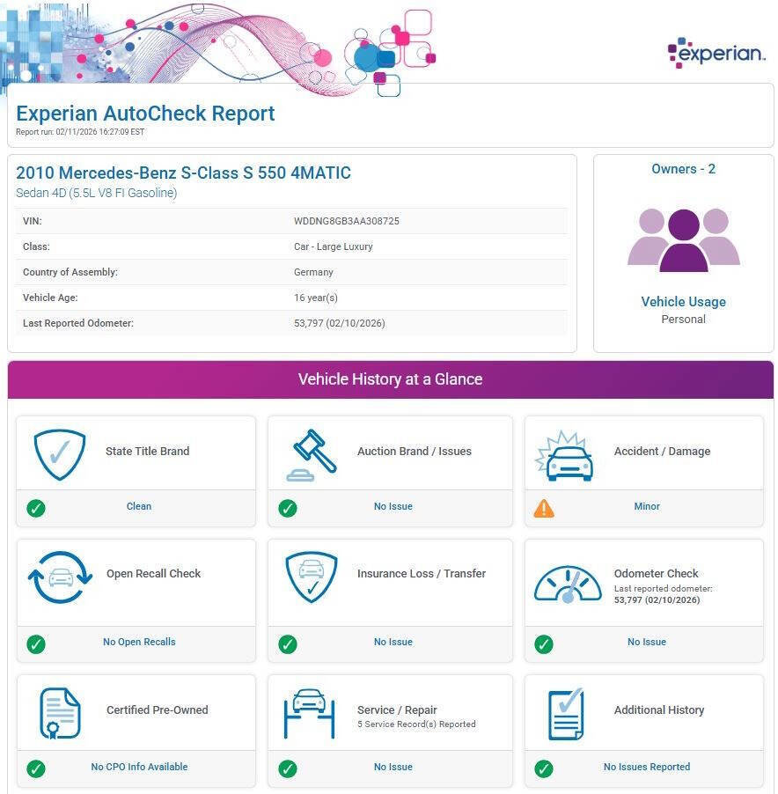Click the green checkmark beside No Open Recalls
Viewport: 778px width, 794px height.
36,643
